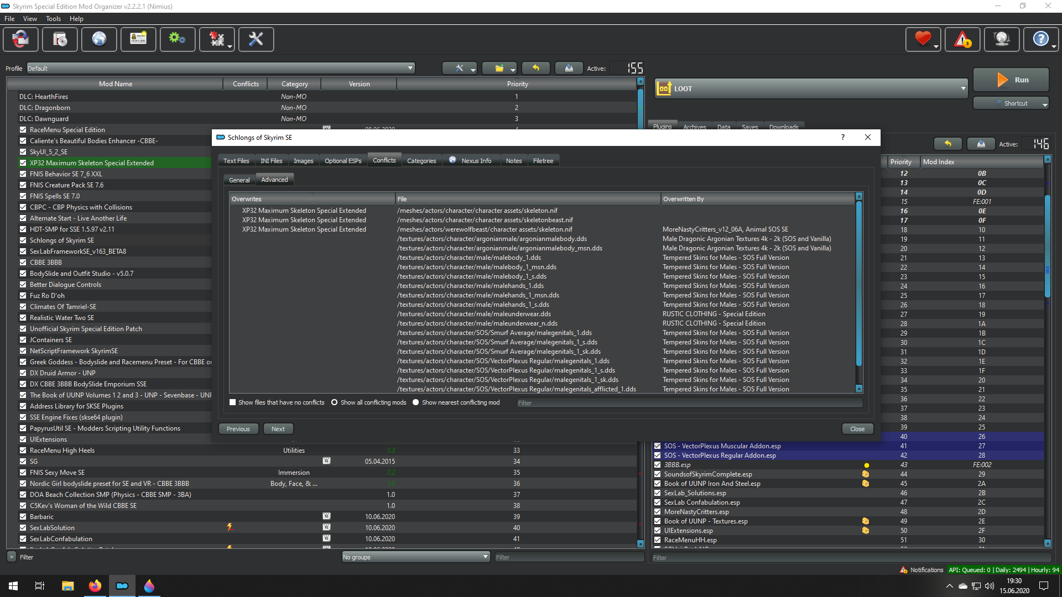Click the SexLabSolution lightning conflict icon
The image size is (1062, 597).
(x=230, y=527)
